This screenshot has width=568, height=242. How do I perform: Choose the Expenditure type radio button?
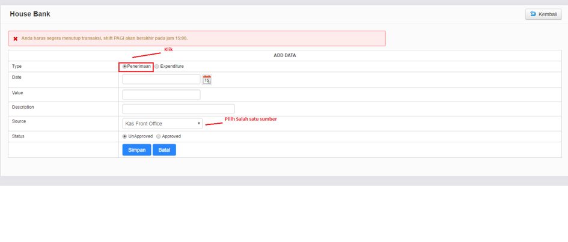tap(157, 67)
